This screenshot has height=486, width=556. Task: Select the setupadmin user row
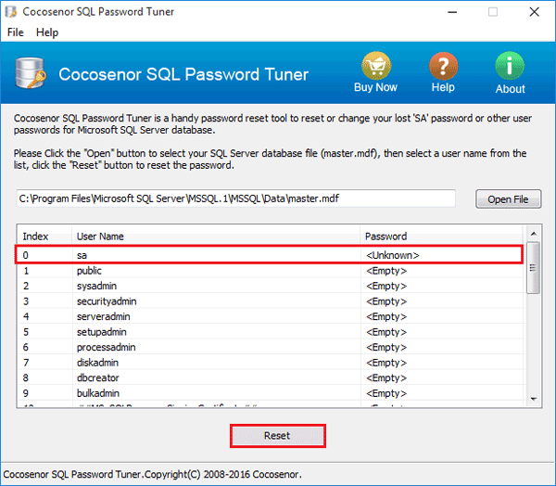tap(270, 332)
